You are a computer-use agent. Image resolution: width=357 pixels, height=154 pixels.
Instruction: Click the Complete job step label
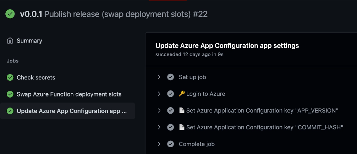197,144
